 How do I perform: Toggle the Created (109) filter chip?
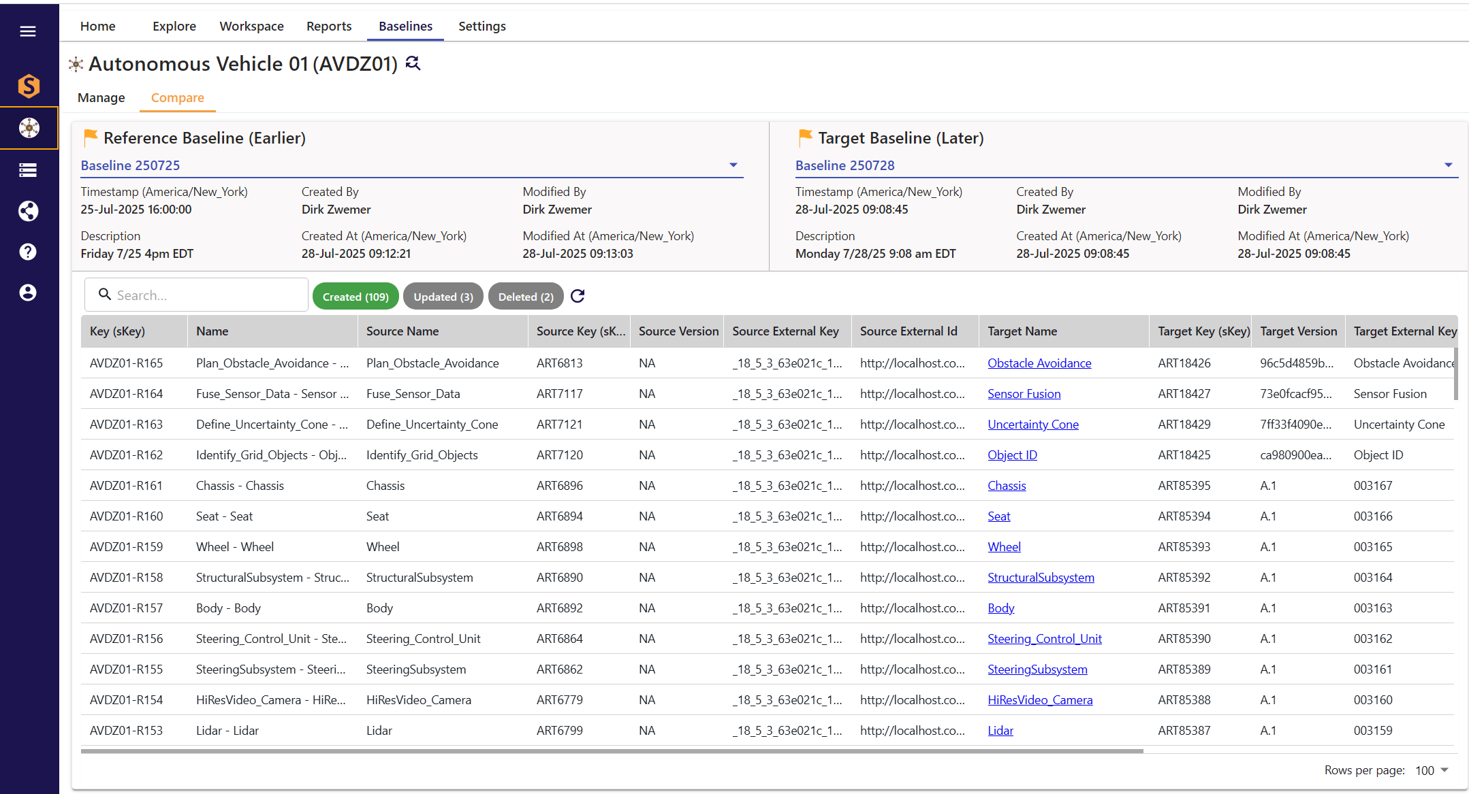(x=356, y=297)
